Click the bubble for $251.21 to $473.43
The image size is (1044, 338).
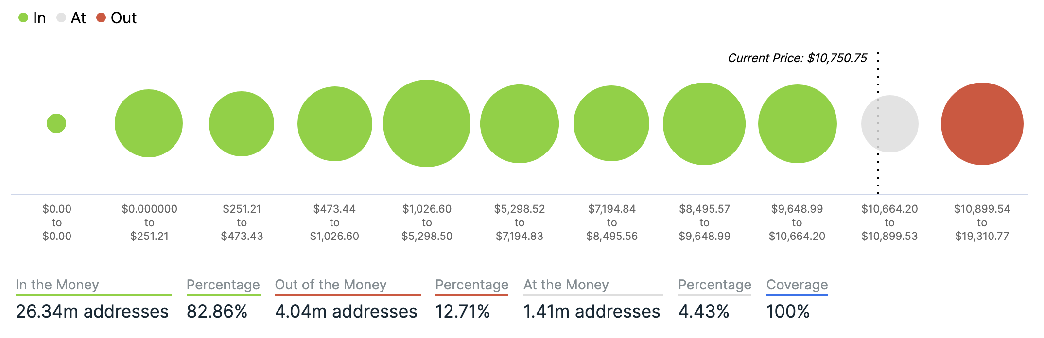[242, 124]
